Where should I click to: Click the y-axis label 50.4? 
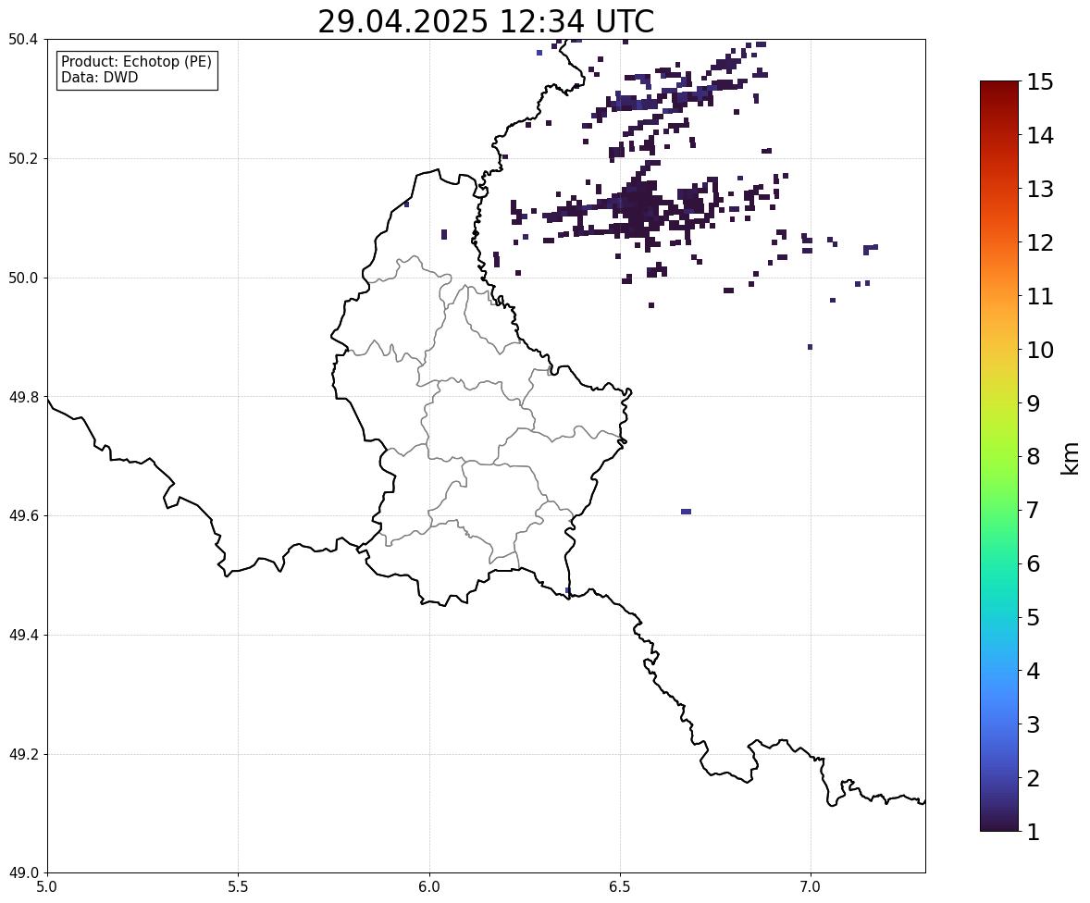pyautogui.click(x=23, y=40)
